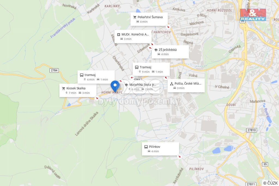Click the Pošta, České Mlá... card label
Screen dimensions: 279x186
tap(188, 84)
